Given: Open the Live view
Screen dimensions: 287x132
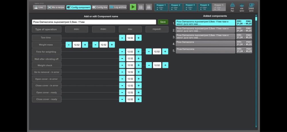Looking at the screenshot, I should pos(40,7).
